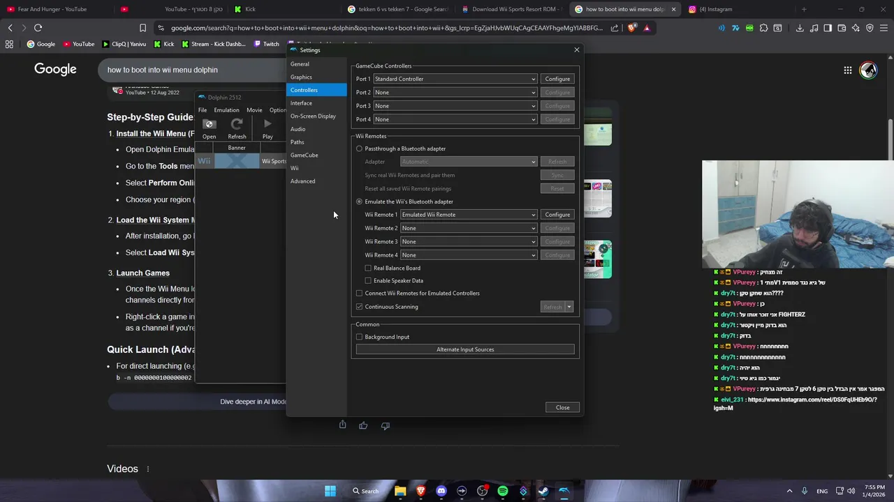Screen dimensions: 894x502
Task: Enable Real Balance Board checkbox
Action: coord(368,268)
